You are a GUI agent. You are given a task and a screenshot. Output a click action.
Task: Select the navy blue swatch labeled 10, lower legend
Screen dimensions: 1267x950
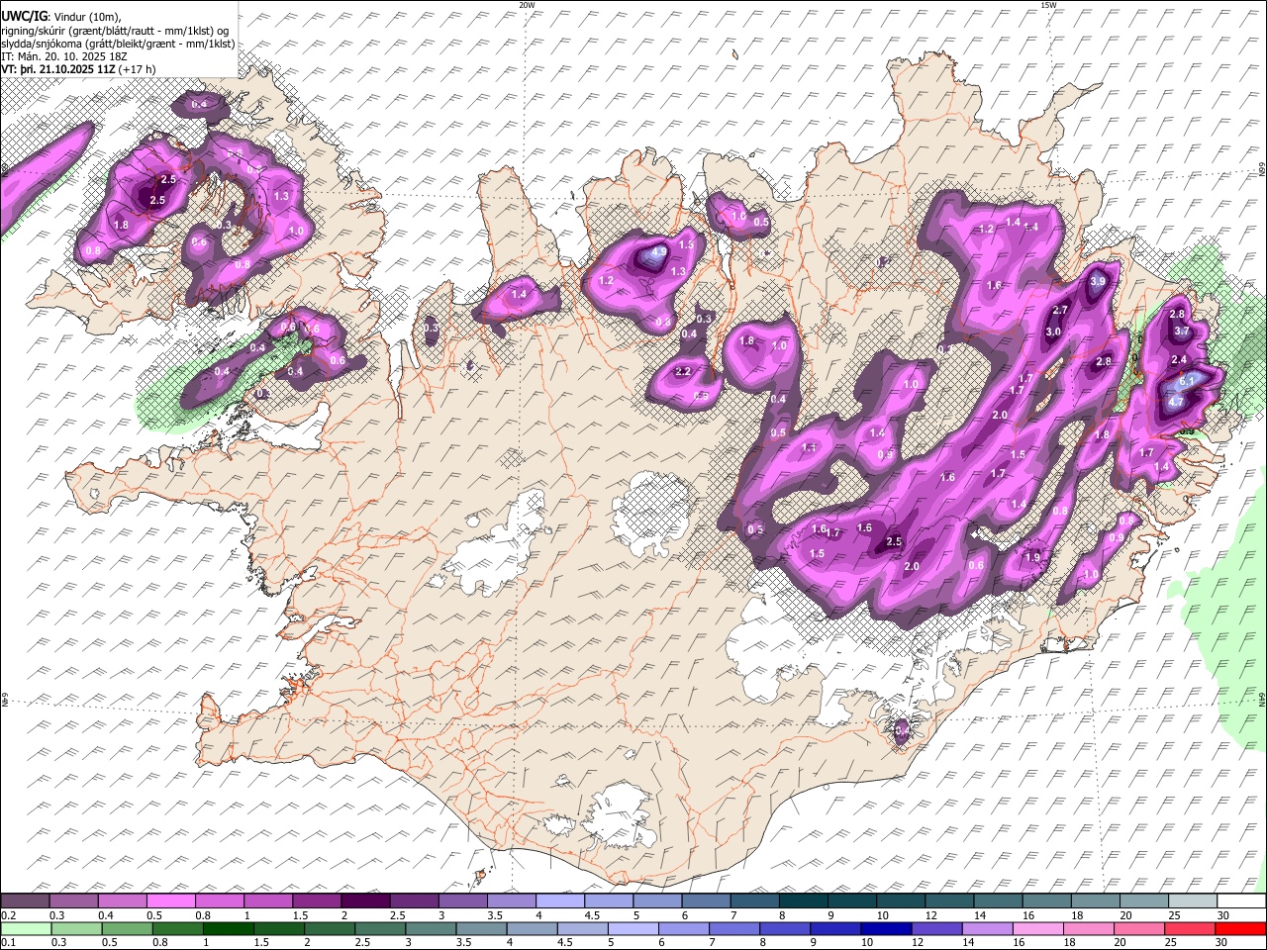click(x=886, y=928)
